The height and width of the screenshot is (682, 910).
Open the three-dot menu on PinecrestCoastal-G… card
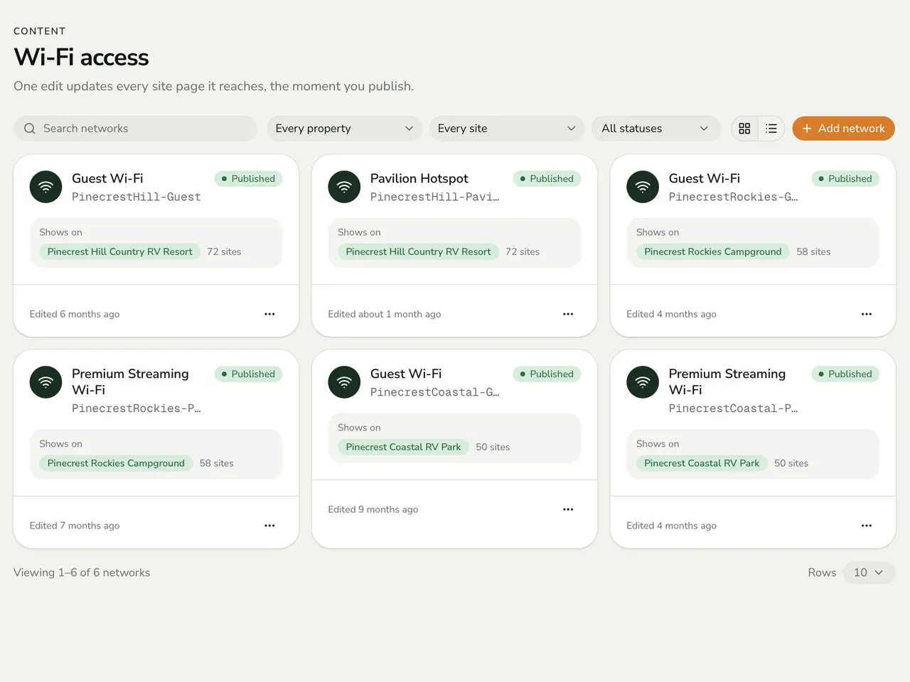click(x=568, y=509)
